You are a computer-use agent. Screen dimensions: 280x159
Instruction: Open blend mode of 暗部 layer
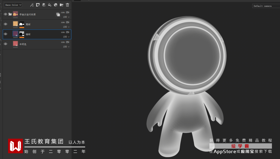[65, 32]
